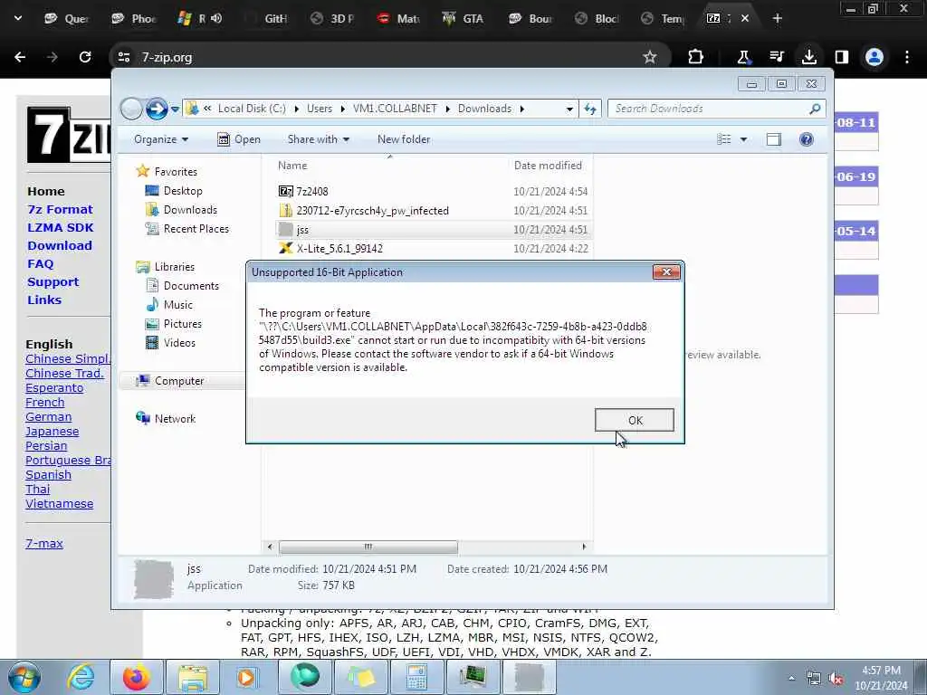Switch to the Mat tab

coord(398,18)
